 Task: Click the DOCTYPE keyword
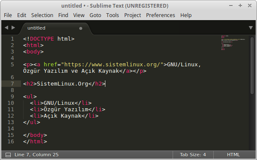coord(42,39)
